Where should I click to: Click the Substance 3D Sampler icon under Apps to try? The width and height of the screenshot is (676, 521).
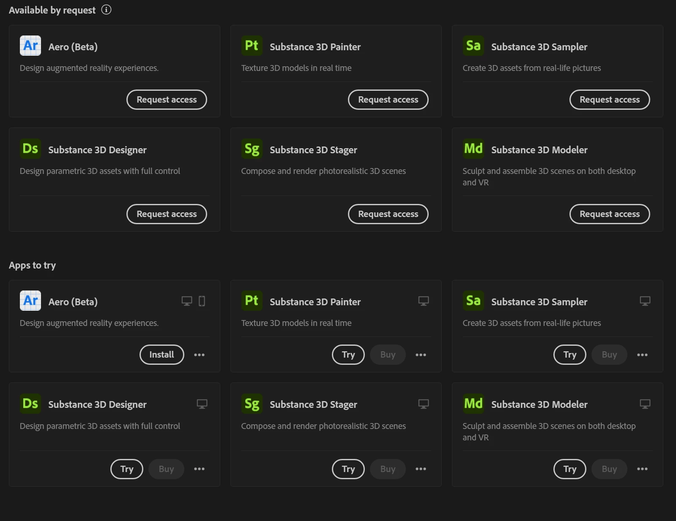(x=473, y=301)
